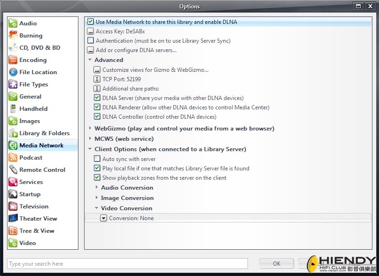379x276 pixels.
Task: Click Add or configure DLNA servers text
Action: (x=136, y=50)
